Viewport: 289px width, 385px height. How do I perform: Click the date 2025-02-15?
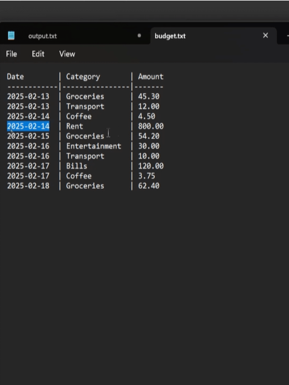pos(28,136)
